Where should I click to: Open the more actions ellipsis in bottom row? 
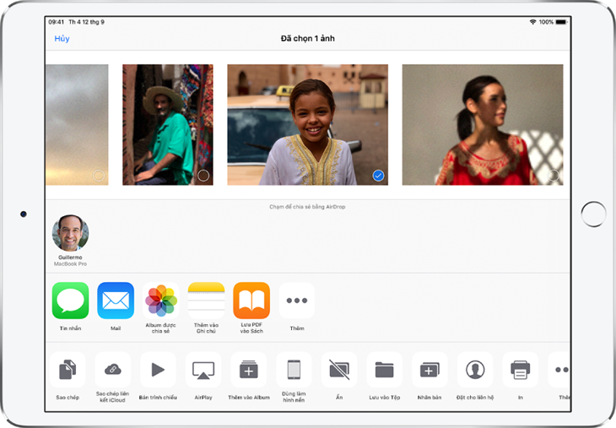[559, 370]
